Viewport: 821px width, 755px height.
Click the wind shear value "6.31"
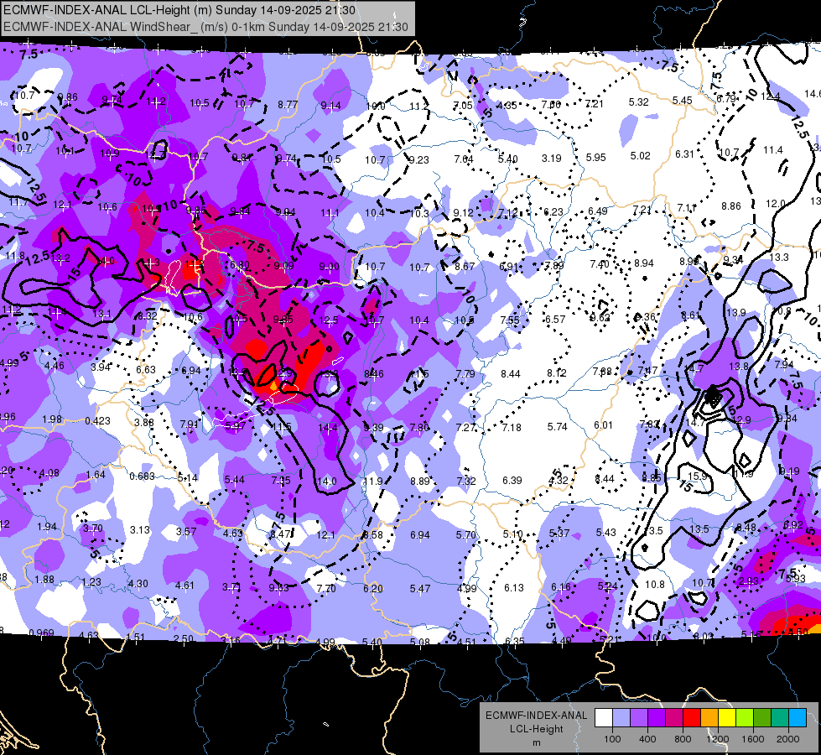(x=684, y=154)
